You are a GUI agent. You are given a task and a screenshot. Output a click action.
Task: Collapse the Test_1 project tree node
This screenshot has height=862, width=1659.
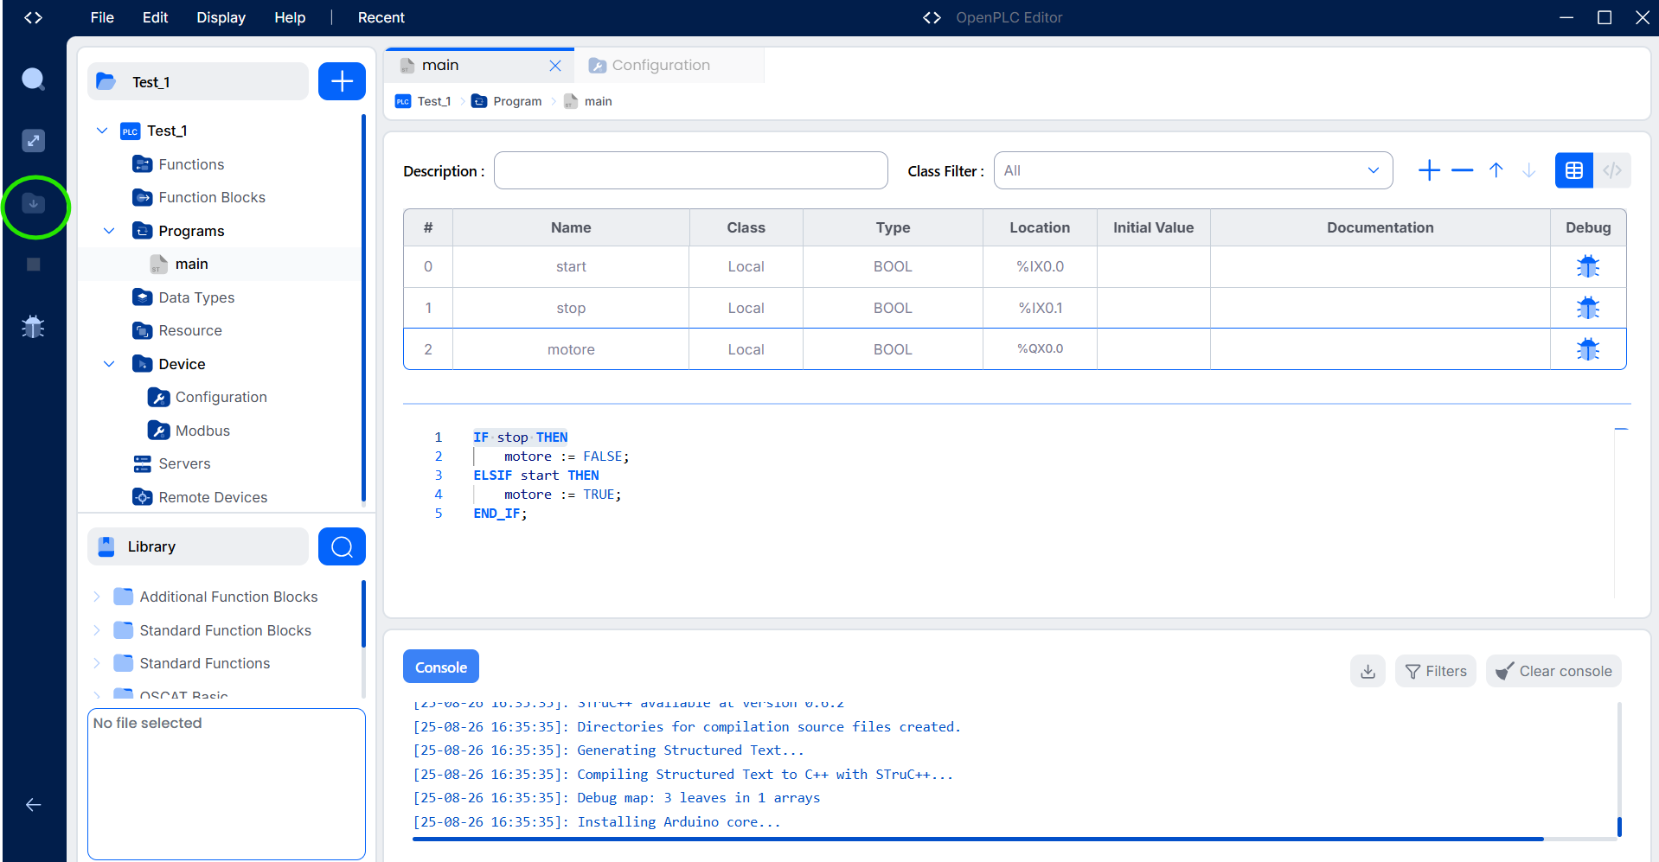[x=102, y=131]
